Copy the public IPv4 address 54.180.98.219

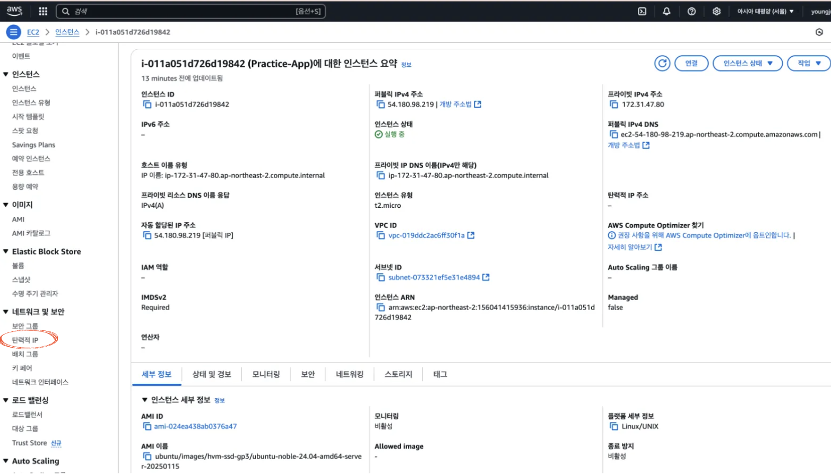click(380, 104)
